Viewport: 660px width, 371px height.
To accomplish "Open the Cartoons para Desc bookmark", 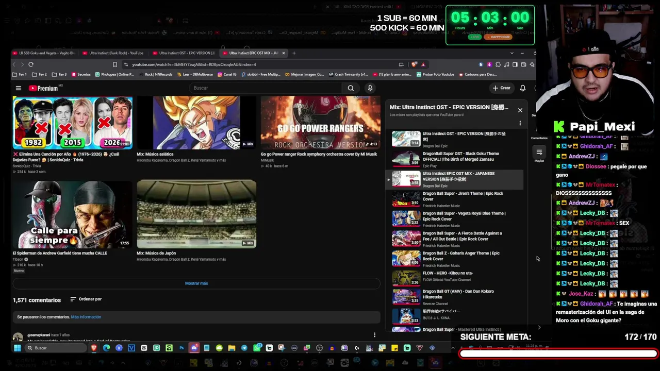I will (x=477, y=75).
